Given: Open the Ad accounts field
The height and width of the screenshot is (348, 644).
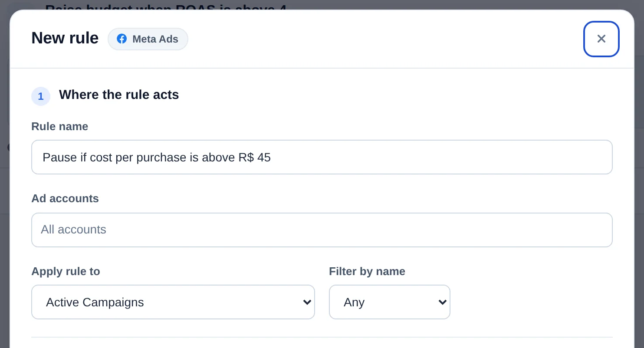Looking at the screenshot, I should pyautogui.click(x=322, y=230).
